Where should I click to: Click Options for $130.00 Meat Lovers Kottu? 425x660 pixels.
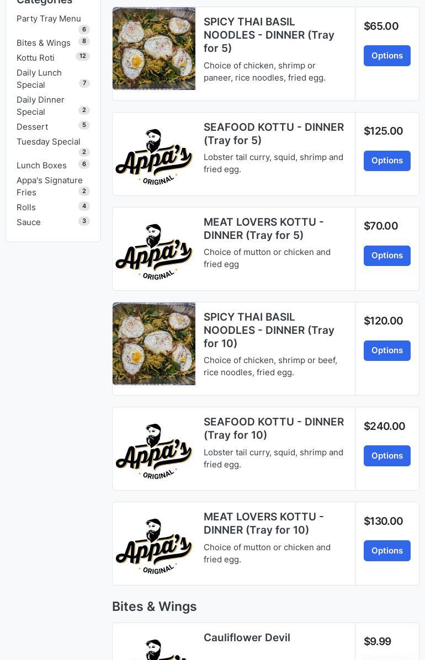click(387, 551)
